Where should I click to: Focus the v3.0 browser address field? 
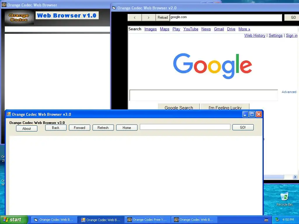pos(185,127)
